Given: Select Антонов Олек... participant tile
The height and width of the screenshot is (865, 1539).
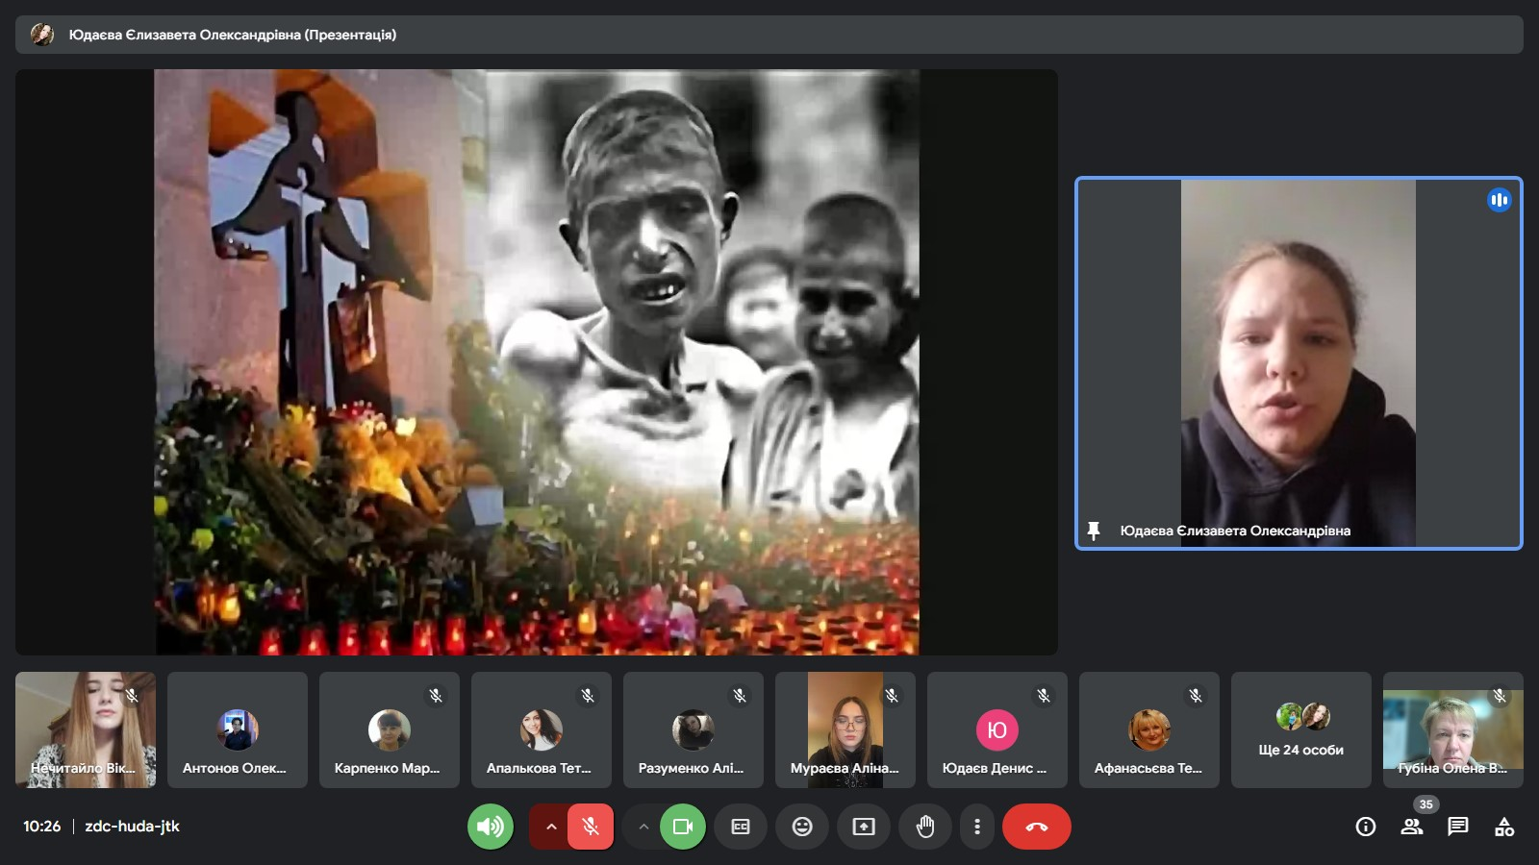Looking at the screenshot, I should [x=238, y=729].
